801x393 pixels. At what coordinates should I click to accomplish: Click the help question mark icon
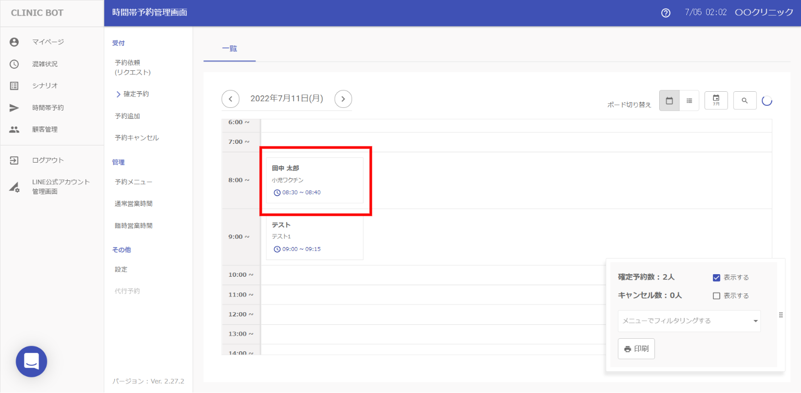665,13
